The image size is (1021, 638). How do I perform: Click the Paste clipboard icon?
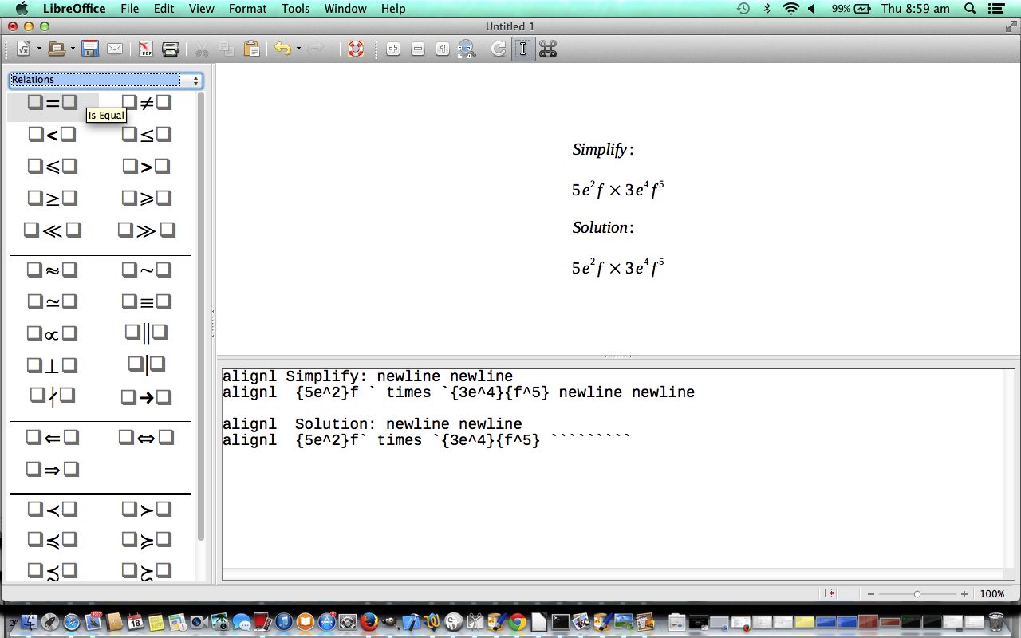click(x=251, y=49)
